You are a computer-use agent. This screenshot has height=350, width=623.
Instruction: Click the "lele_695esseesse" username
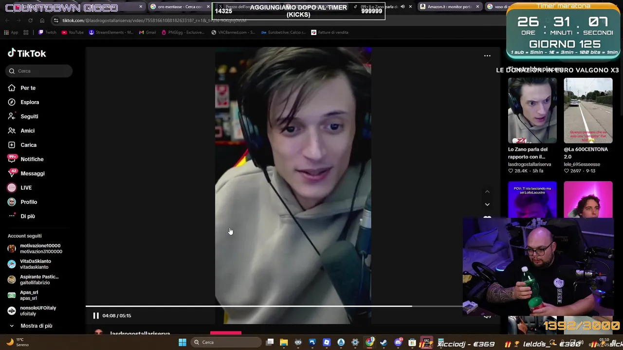[x=582, y=164]
